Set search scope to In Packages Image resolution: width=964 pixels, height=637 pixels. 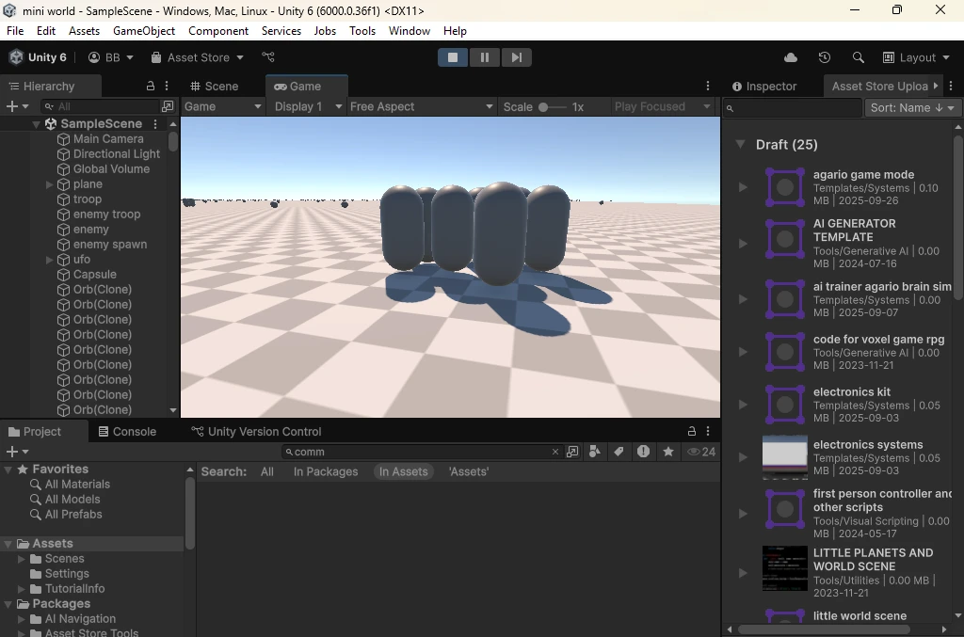point(325,471)
